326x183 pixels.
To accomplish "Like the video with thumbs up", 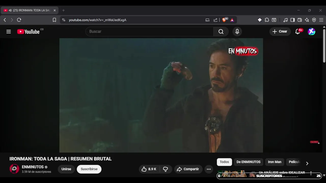I will pos(149,169).
